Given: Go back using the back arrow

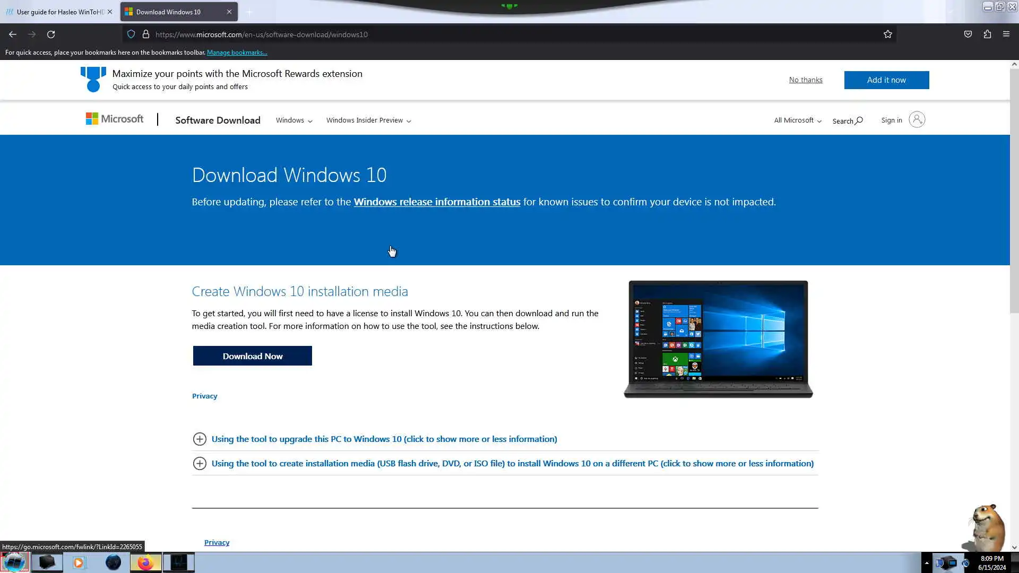Looking at the screenshot, I should pyautogui.click(x=13, y=34).
